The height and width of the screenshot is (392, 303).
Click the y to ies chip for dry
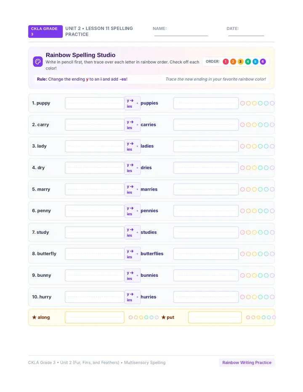133,168
